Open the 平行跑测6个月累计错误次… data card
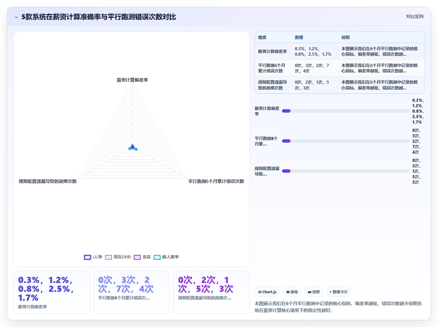This screenshot has width=438, height=327. (131, 292)
